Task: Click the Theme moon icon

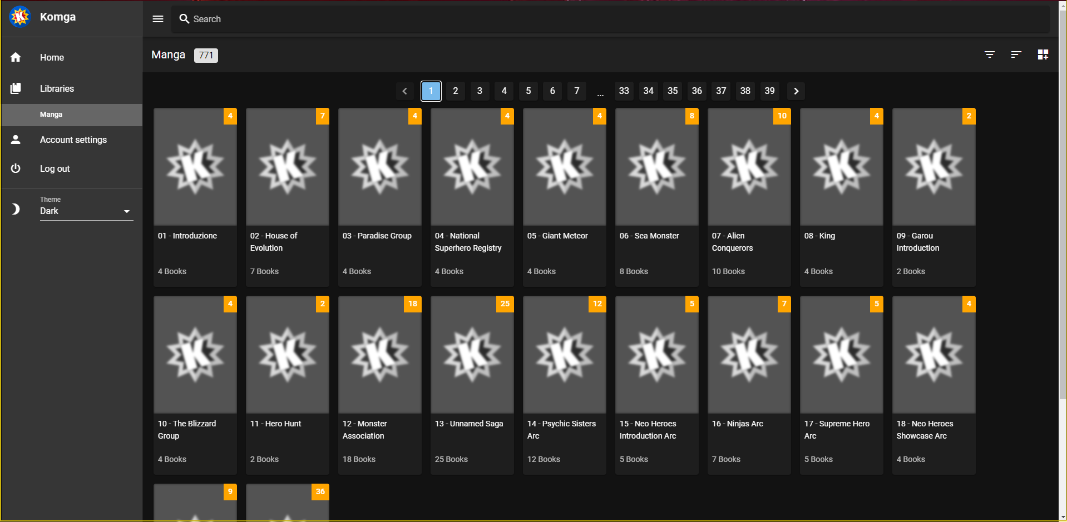Action: pos(16,209)
